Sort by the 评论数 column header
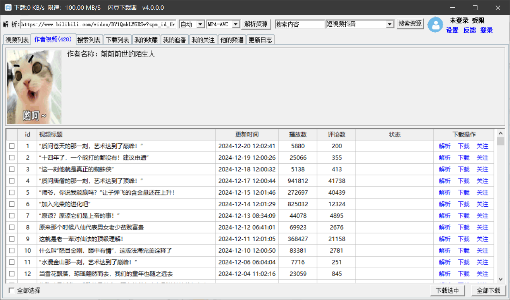The image size is (510, 300). (336, 135)
